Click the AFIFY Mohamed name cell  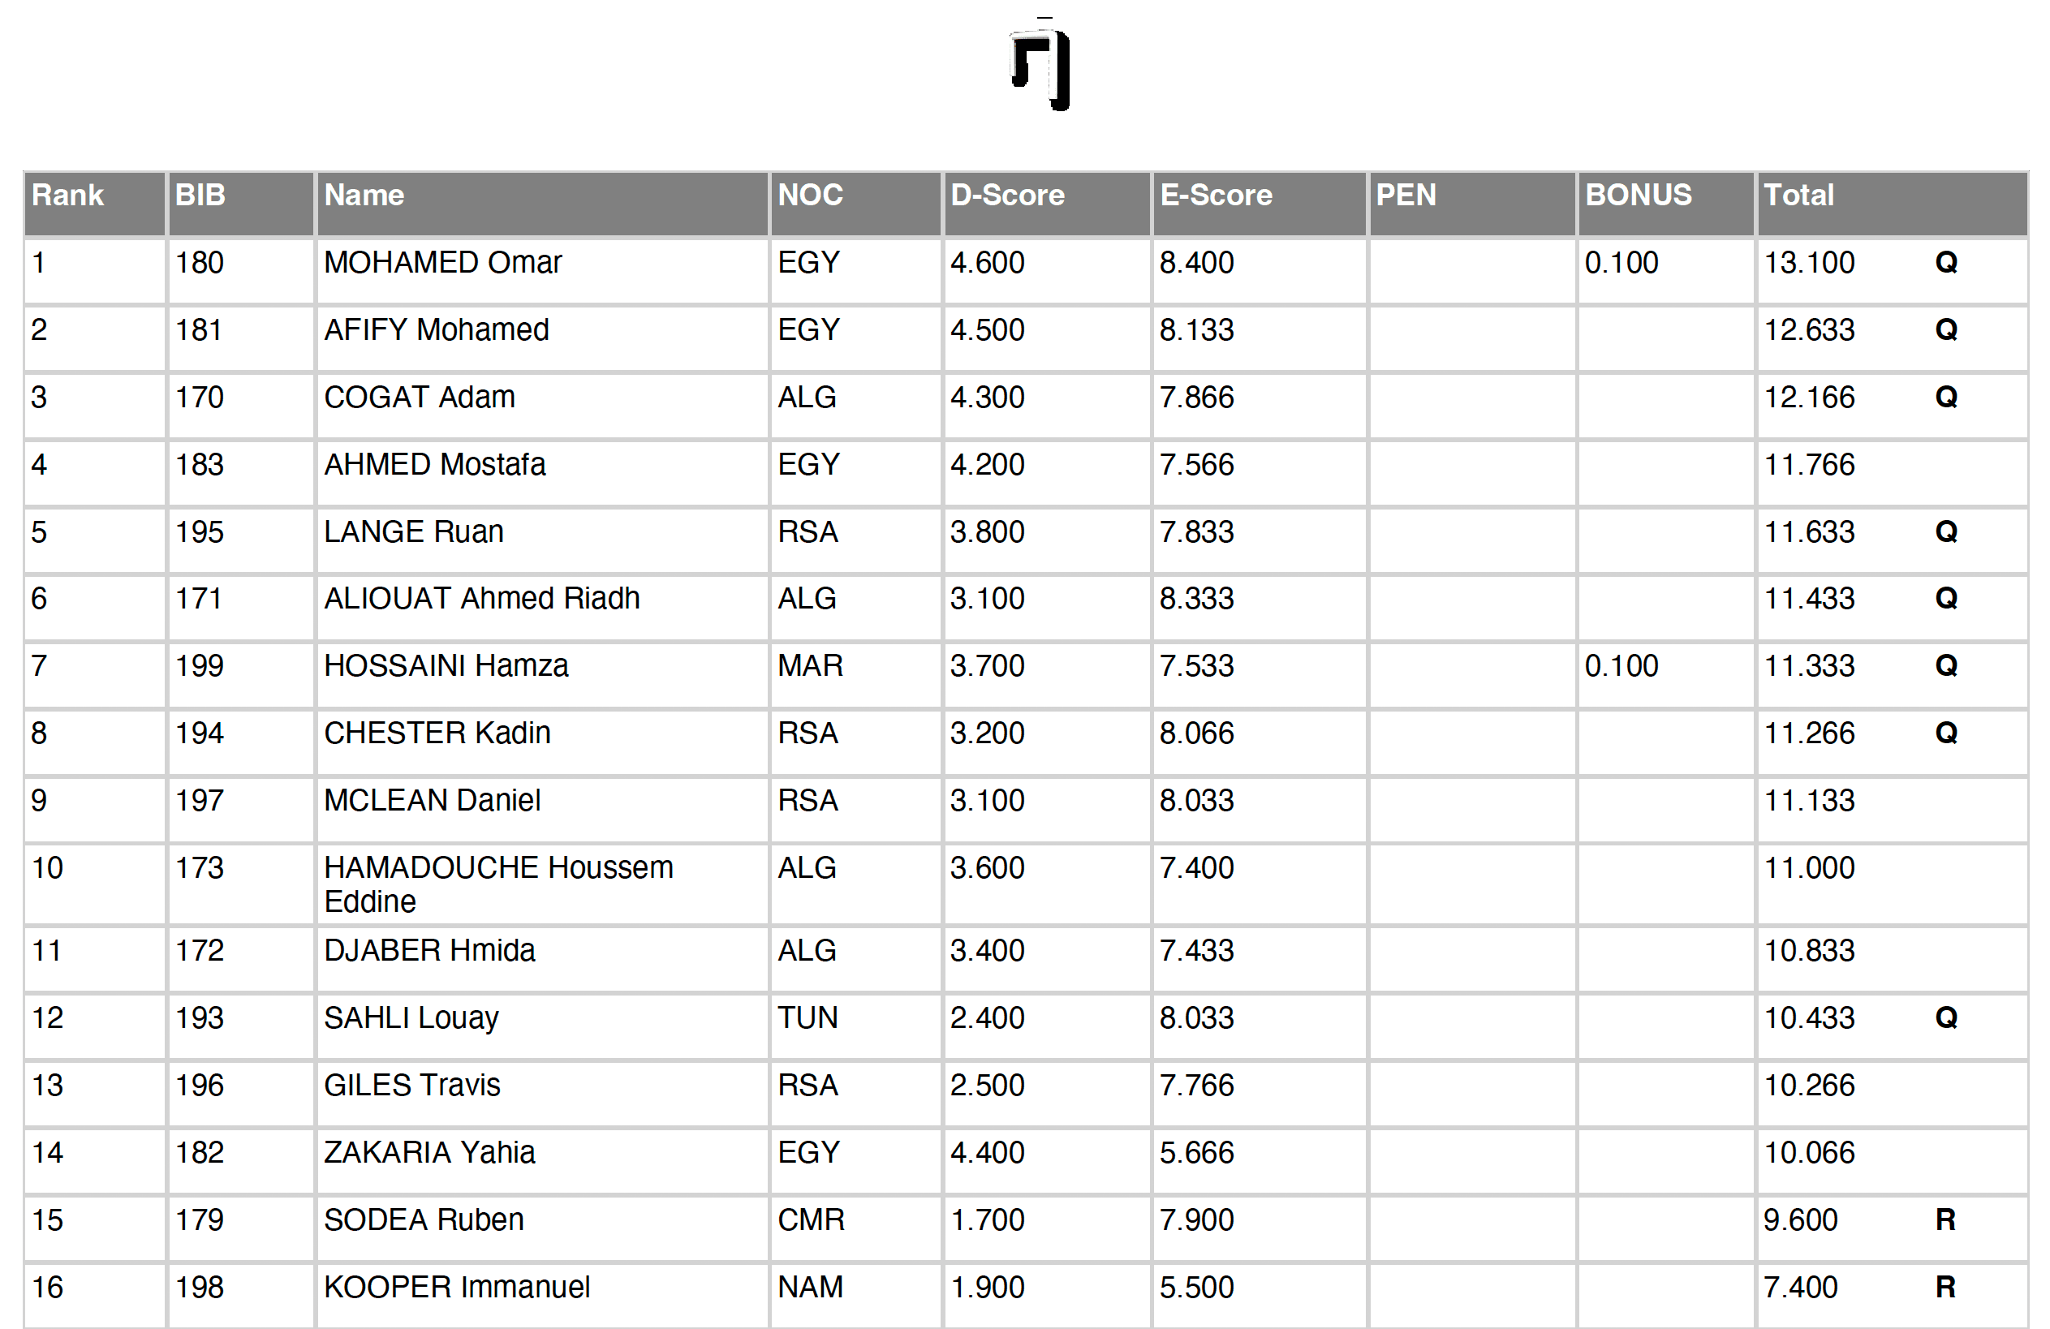tap(436, 330)
